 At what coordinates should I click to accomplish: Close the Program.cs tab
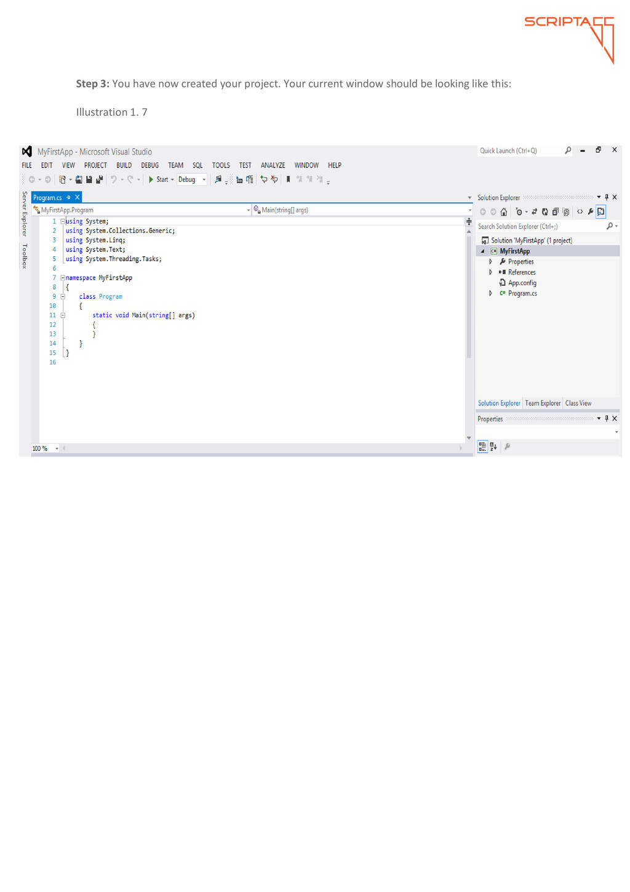click(77, 198)
